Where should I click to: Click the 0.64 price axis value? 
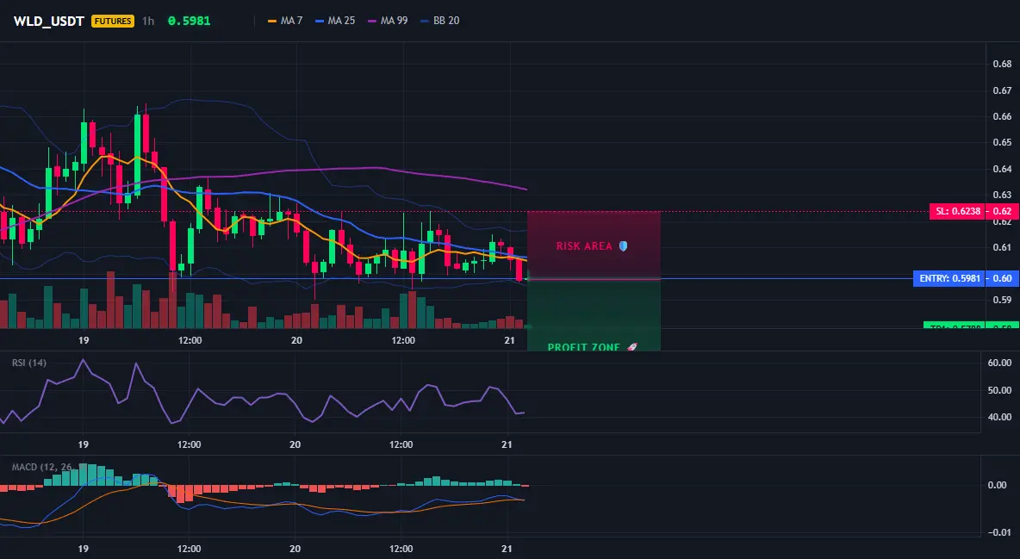1002,169
